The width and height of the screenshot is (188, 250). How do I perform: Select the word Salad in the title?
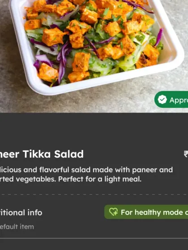tap(69, 154)
